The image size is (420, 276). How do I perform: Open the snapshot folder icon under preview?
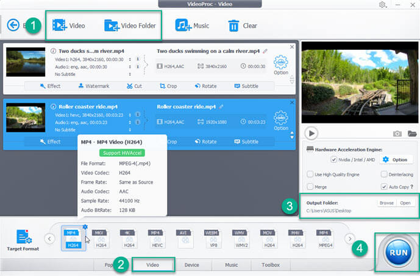[412, 133]
